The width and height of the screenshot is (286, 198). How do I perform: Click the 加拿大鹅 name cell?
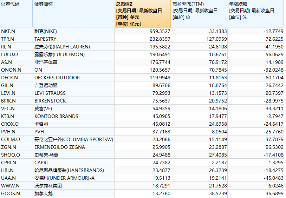(x=73, y=193)
